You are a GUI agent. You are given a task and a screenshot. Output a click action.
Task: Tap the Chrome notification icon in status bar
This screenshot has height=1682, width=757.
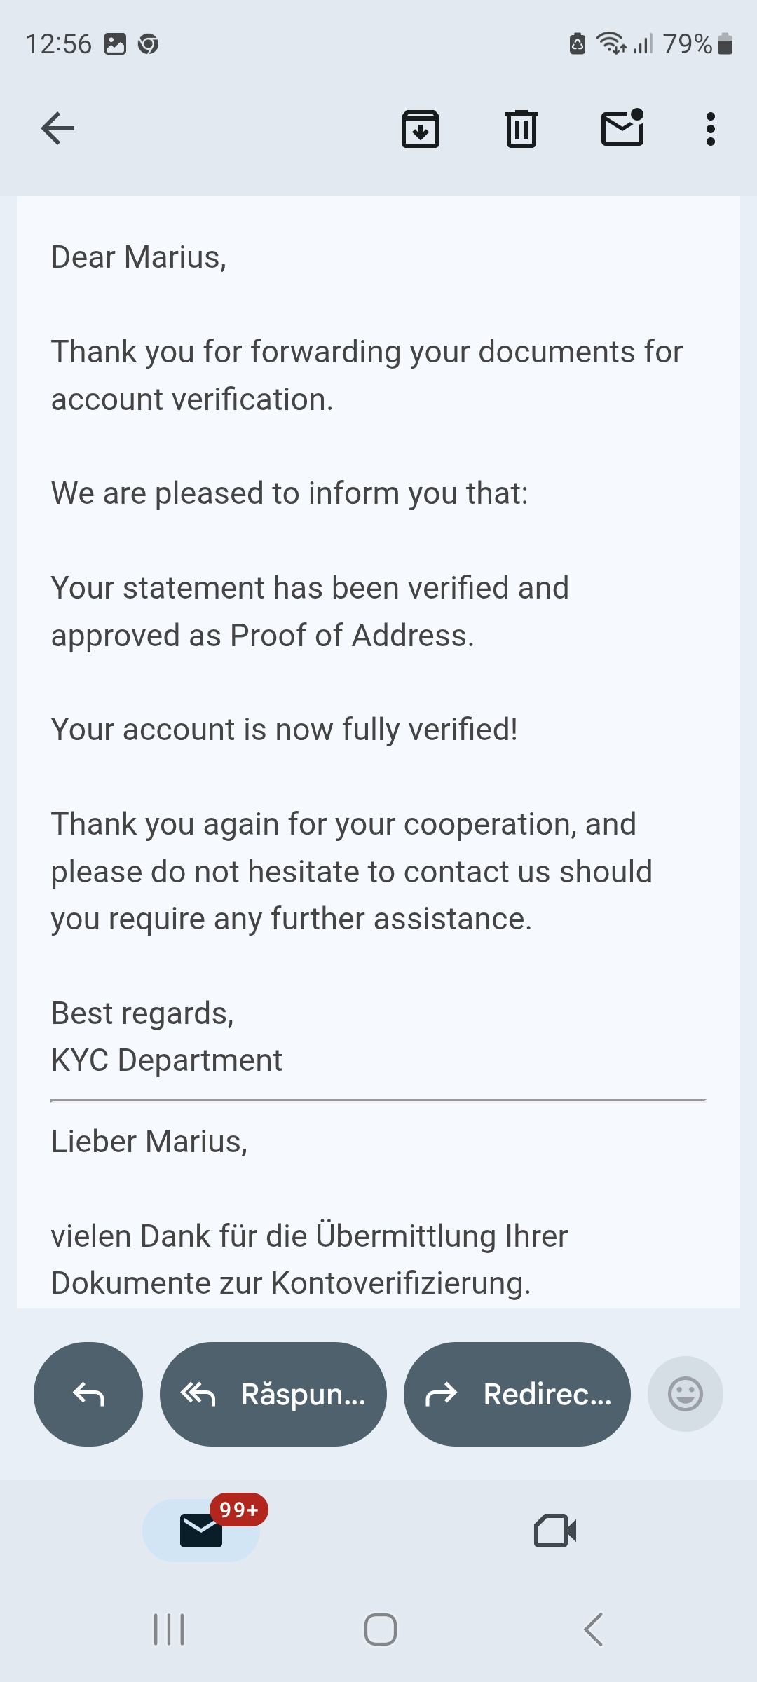pos(148,44)
